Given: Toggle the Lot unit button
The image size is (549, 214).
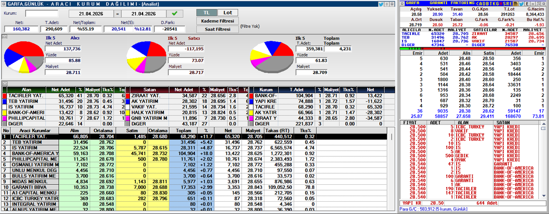Looking at the screenshot, I should pyautogui.click(x=227, y=12).
